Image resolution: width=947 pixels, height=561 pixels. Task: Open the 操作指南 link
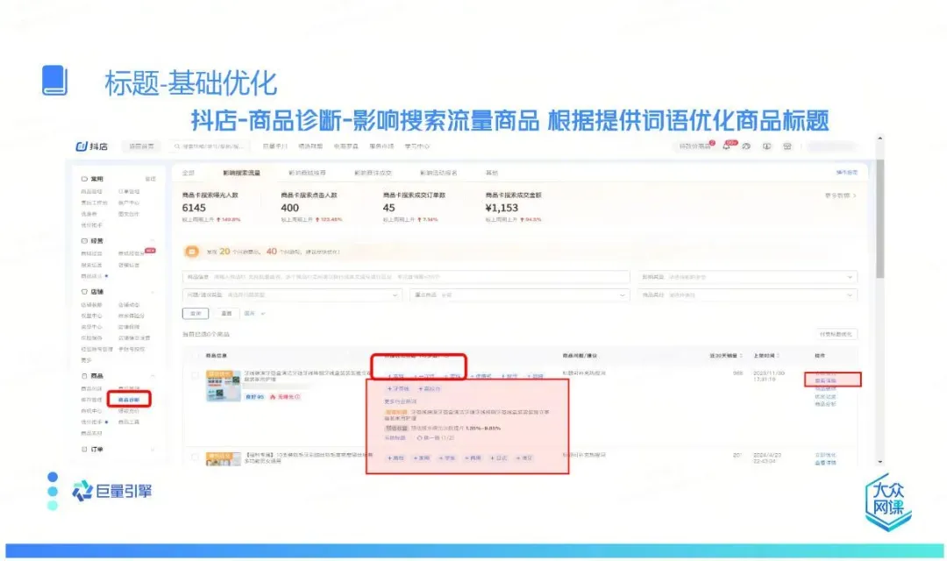[847, 173]
